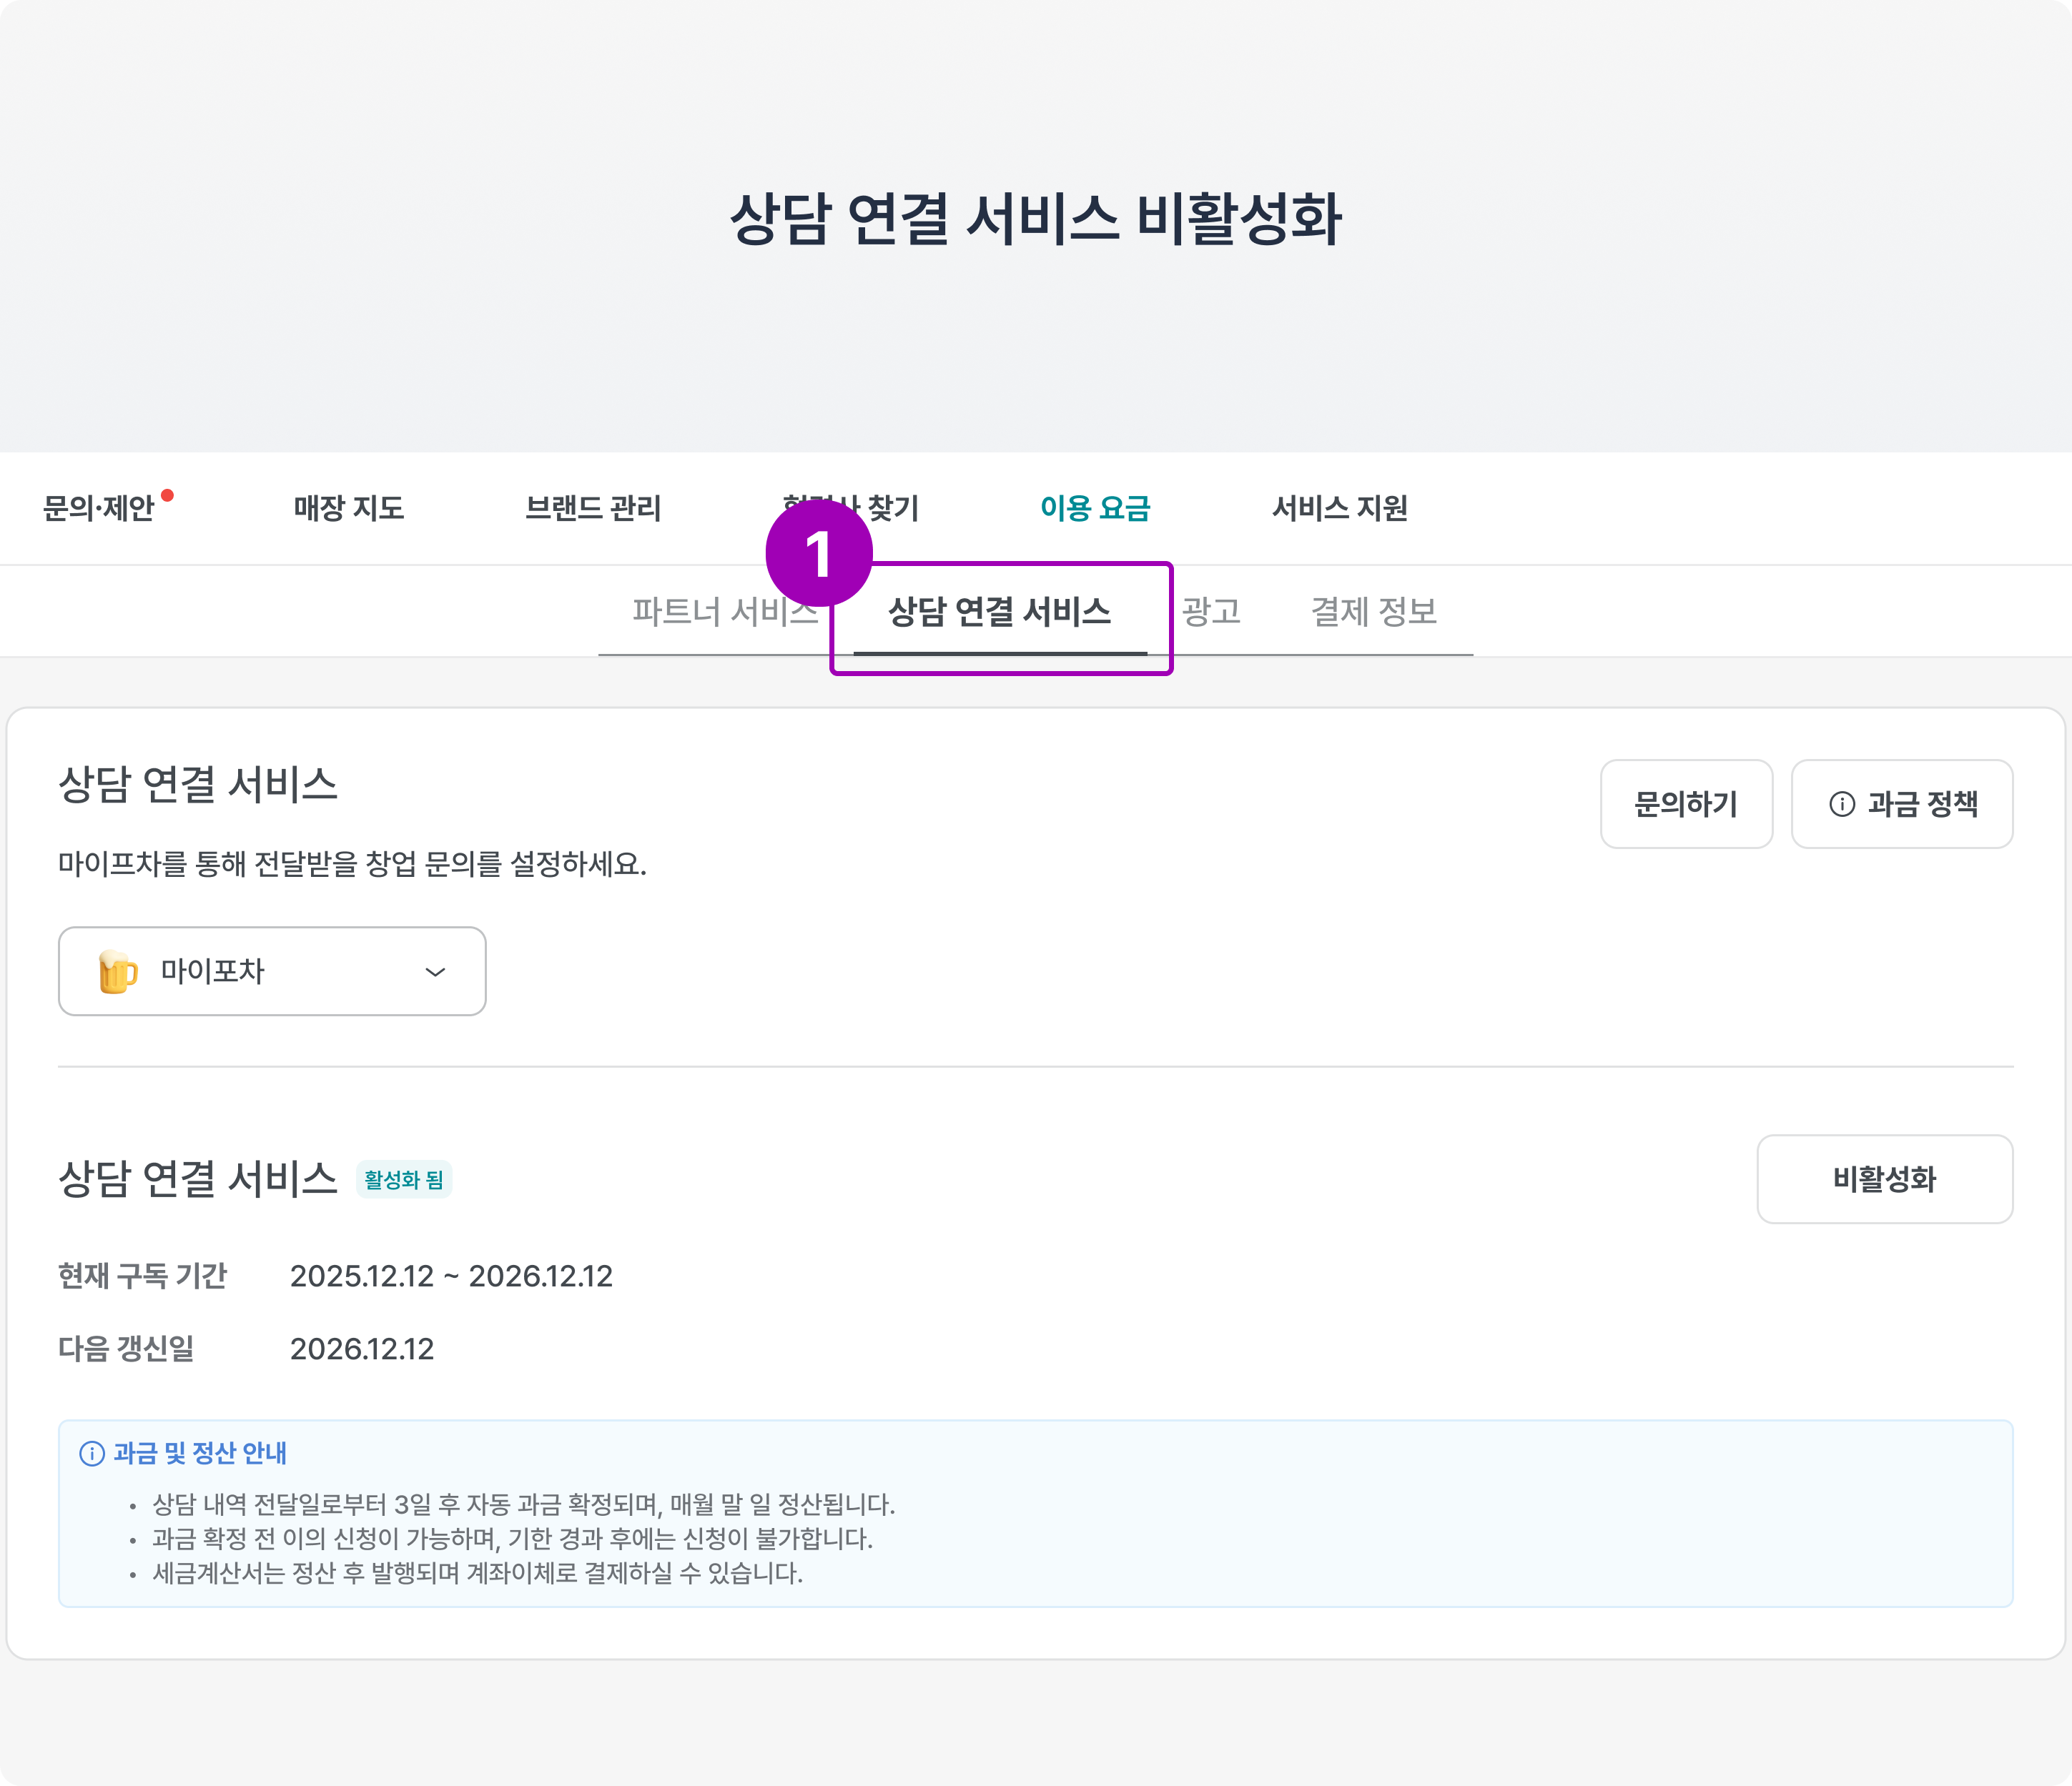Go to 매장 지도 menu
2072x1786 pixels.
(x=348, y=509)
